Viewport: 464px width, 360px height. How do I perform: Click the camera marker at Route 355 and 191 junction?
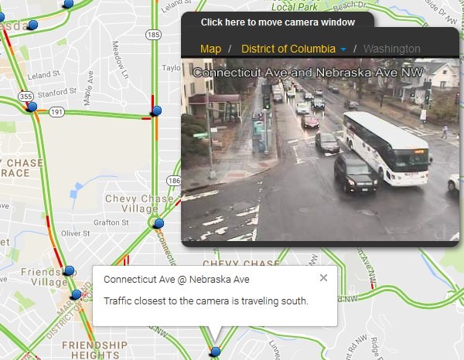[x=32, y=106]
